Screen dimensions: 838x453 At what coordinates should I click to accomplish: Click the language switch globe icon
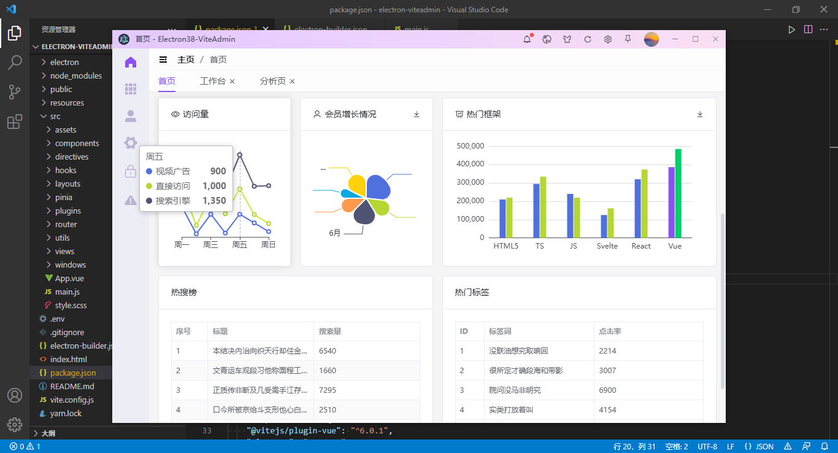click(x=547, y=39)
